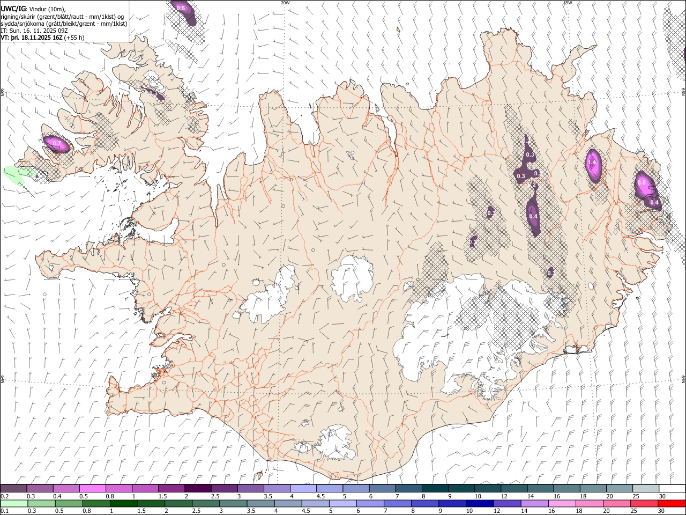The width and height of the screenshot is (686, 515).
Task: Select rain scale swatch between 8 and 9
Action: [x=425, y=503]
